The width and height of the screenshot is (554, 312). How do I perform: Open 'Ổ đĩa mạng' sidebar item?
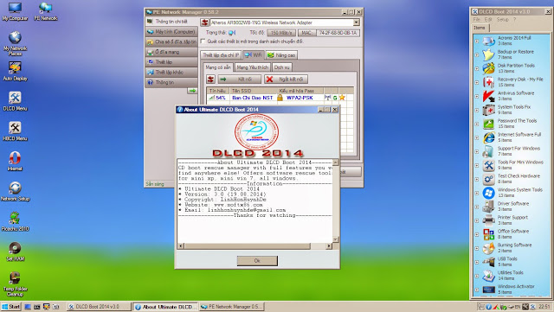click(x=171, y=52)
